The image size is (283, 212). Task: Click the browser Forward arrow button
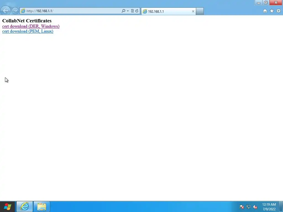pyautogui.click(x=15, y=11)
